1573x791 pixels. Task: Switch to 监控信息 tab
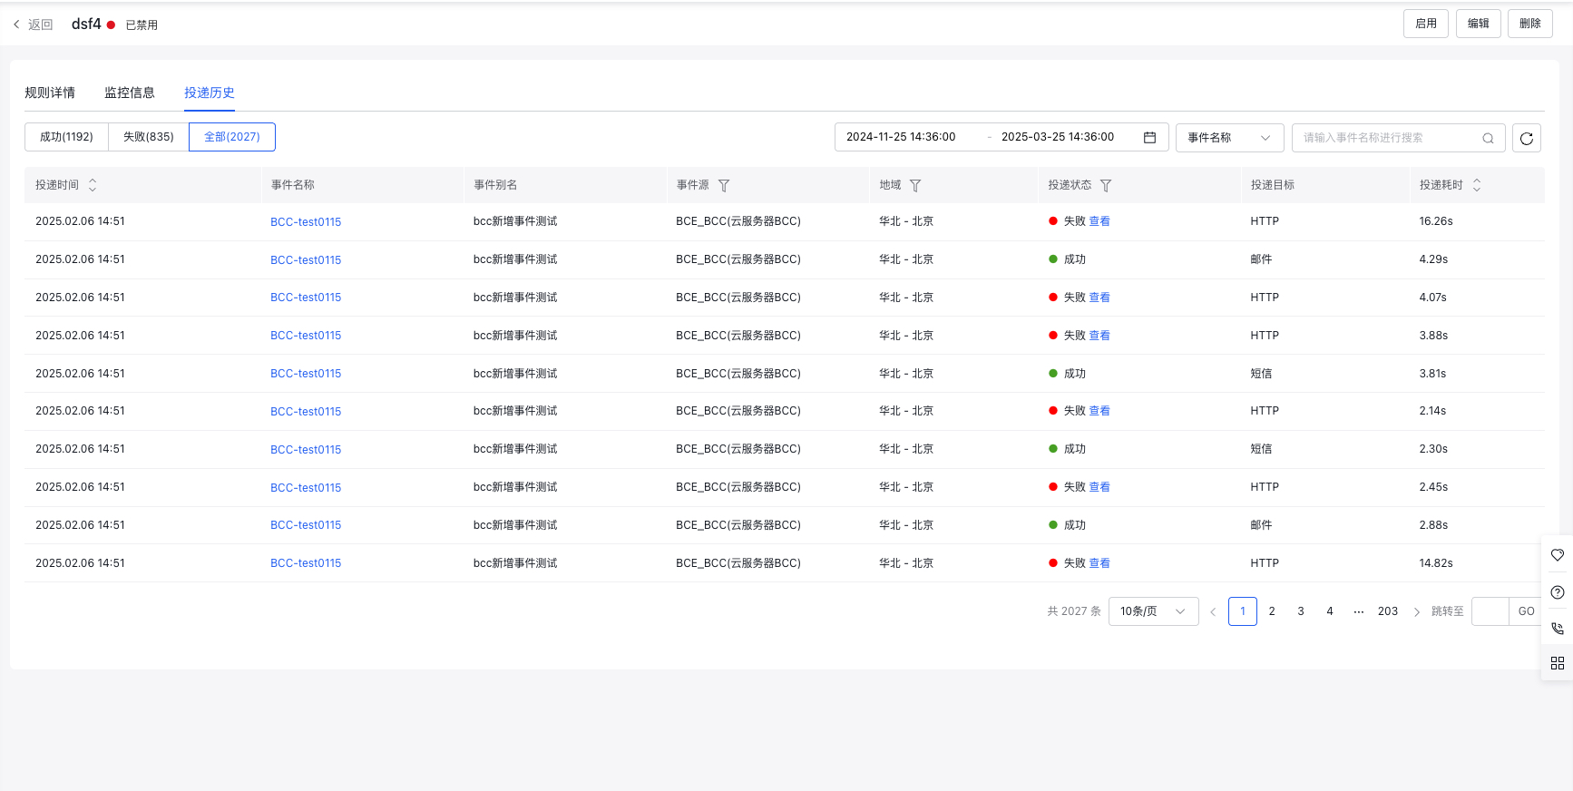point(130,93)
